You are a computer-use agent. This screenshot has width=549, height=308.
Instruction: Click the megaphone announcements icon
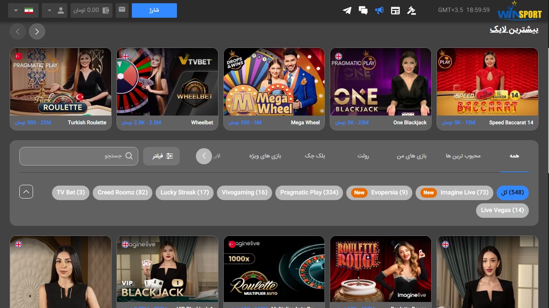[379, 10]
